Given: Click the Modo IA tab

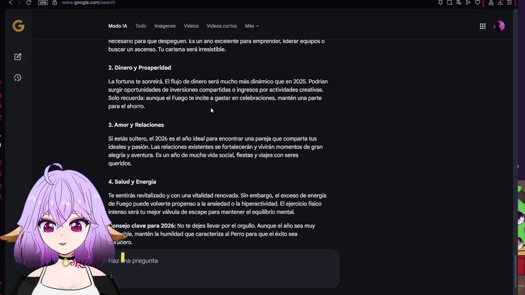Looking at the screenshot, I should 118,26.
